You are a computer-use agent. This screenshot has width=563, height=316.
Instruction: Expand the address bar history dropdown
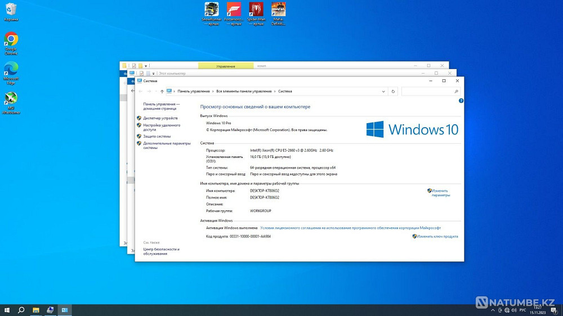[383, 92]
